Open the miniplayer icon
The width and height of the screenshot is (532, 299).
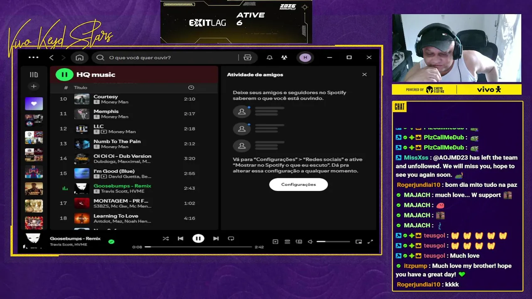click(359, 242)
